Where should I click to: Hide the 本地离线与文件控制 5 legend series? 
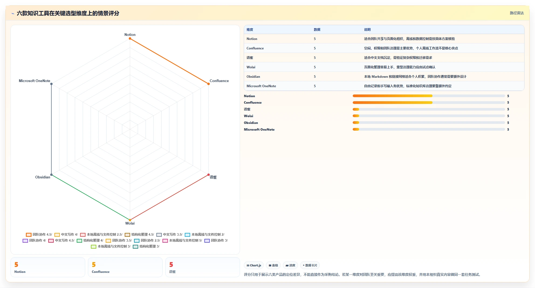tap(182, 240)
